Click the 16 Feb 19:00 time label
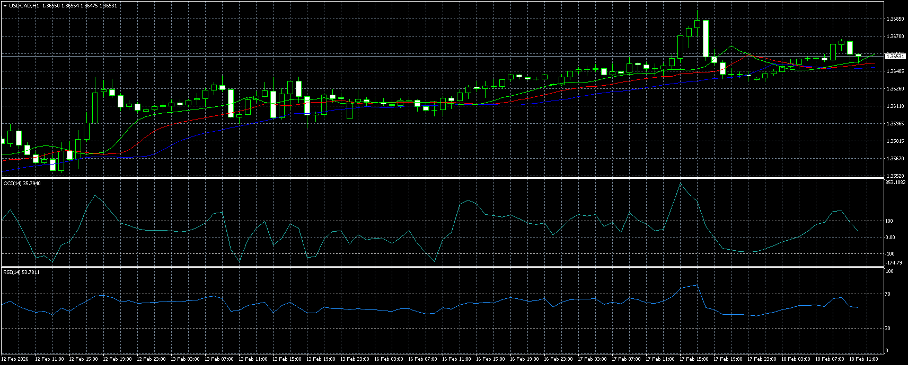908x365 pixels. coord(524,359)
